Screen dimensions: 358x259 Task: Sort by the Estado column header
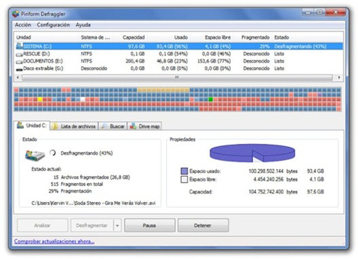(308, 38)
